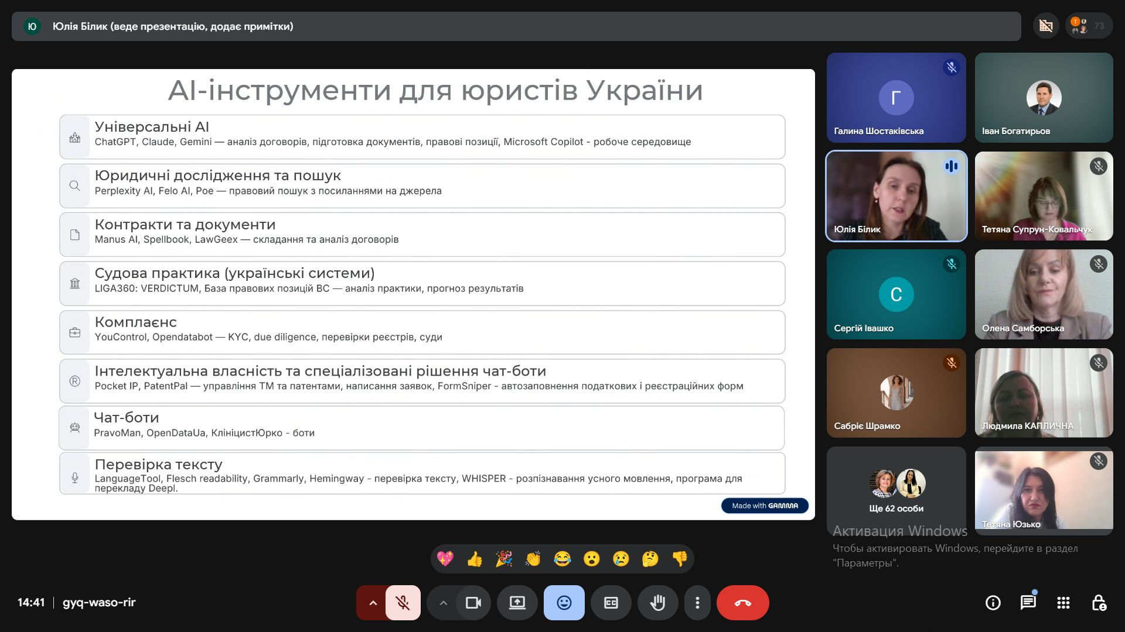Click the slide title 'AI-інструменти для юристів України'
This screenshot has width=1125, height=632.
click(x=435, y=90)
